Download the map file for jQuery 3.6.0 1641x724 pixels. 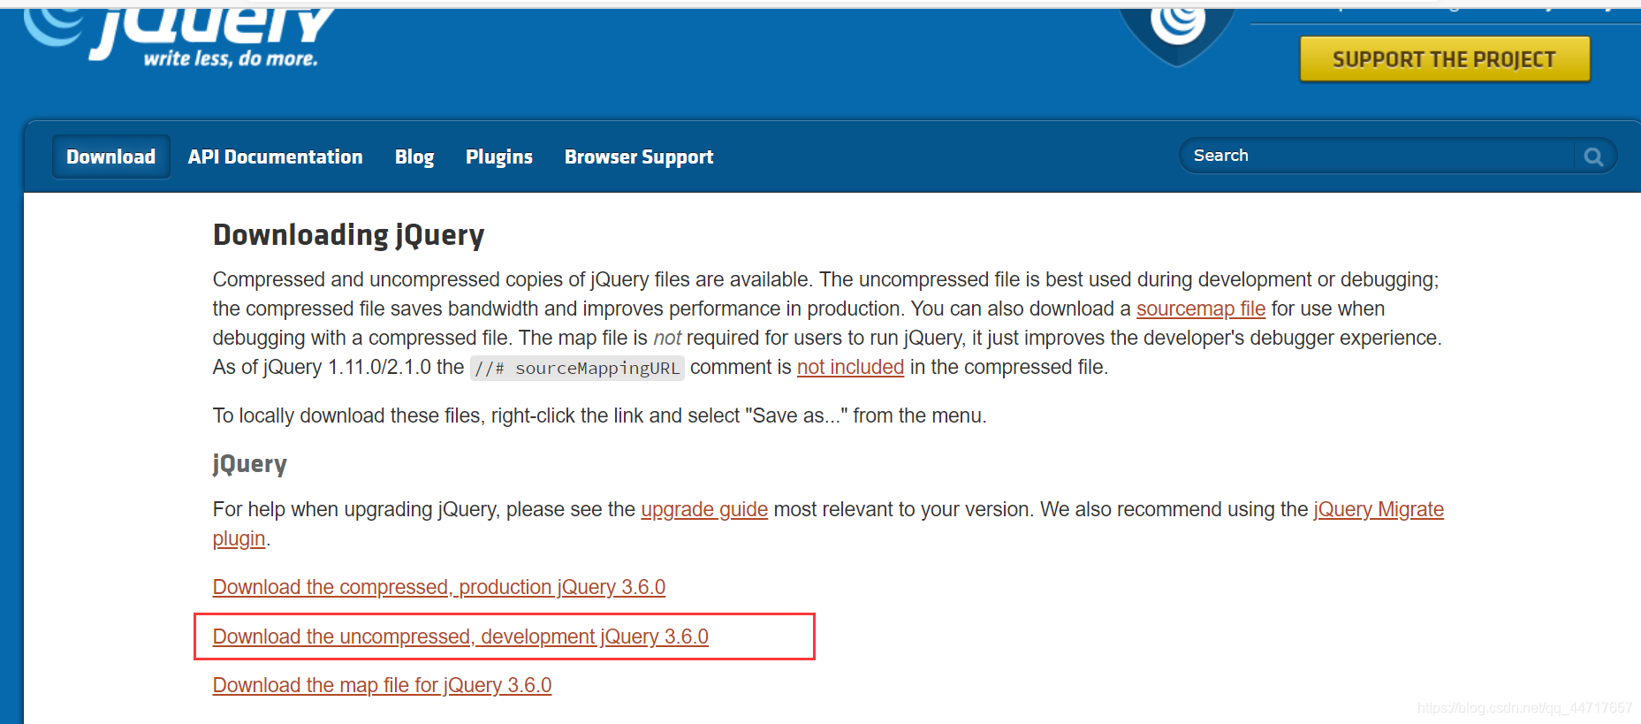(x=381, y=685)
